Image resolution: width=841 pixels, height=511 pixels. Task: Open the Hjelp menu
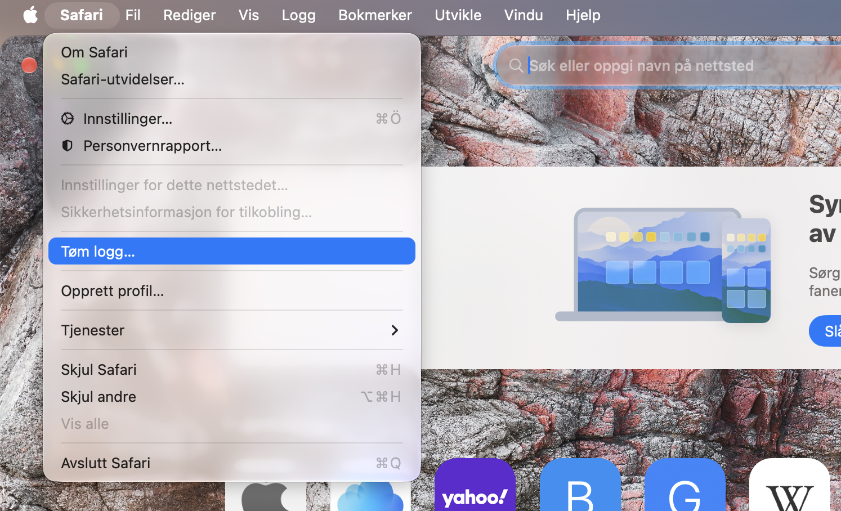pyautogui.click(x=583, y=15)
